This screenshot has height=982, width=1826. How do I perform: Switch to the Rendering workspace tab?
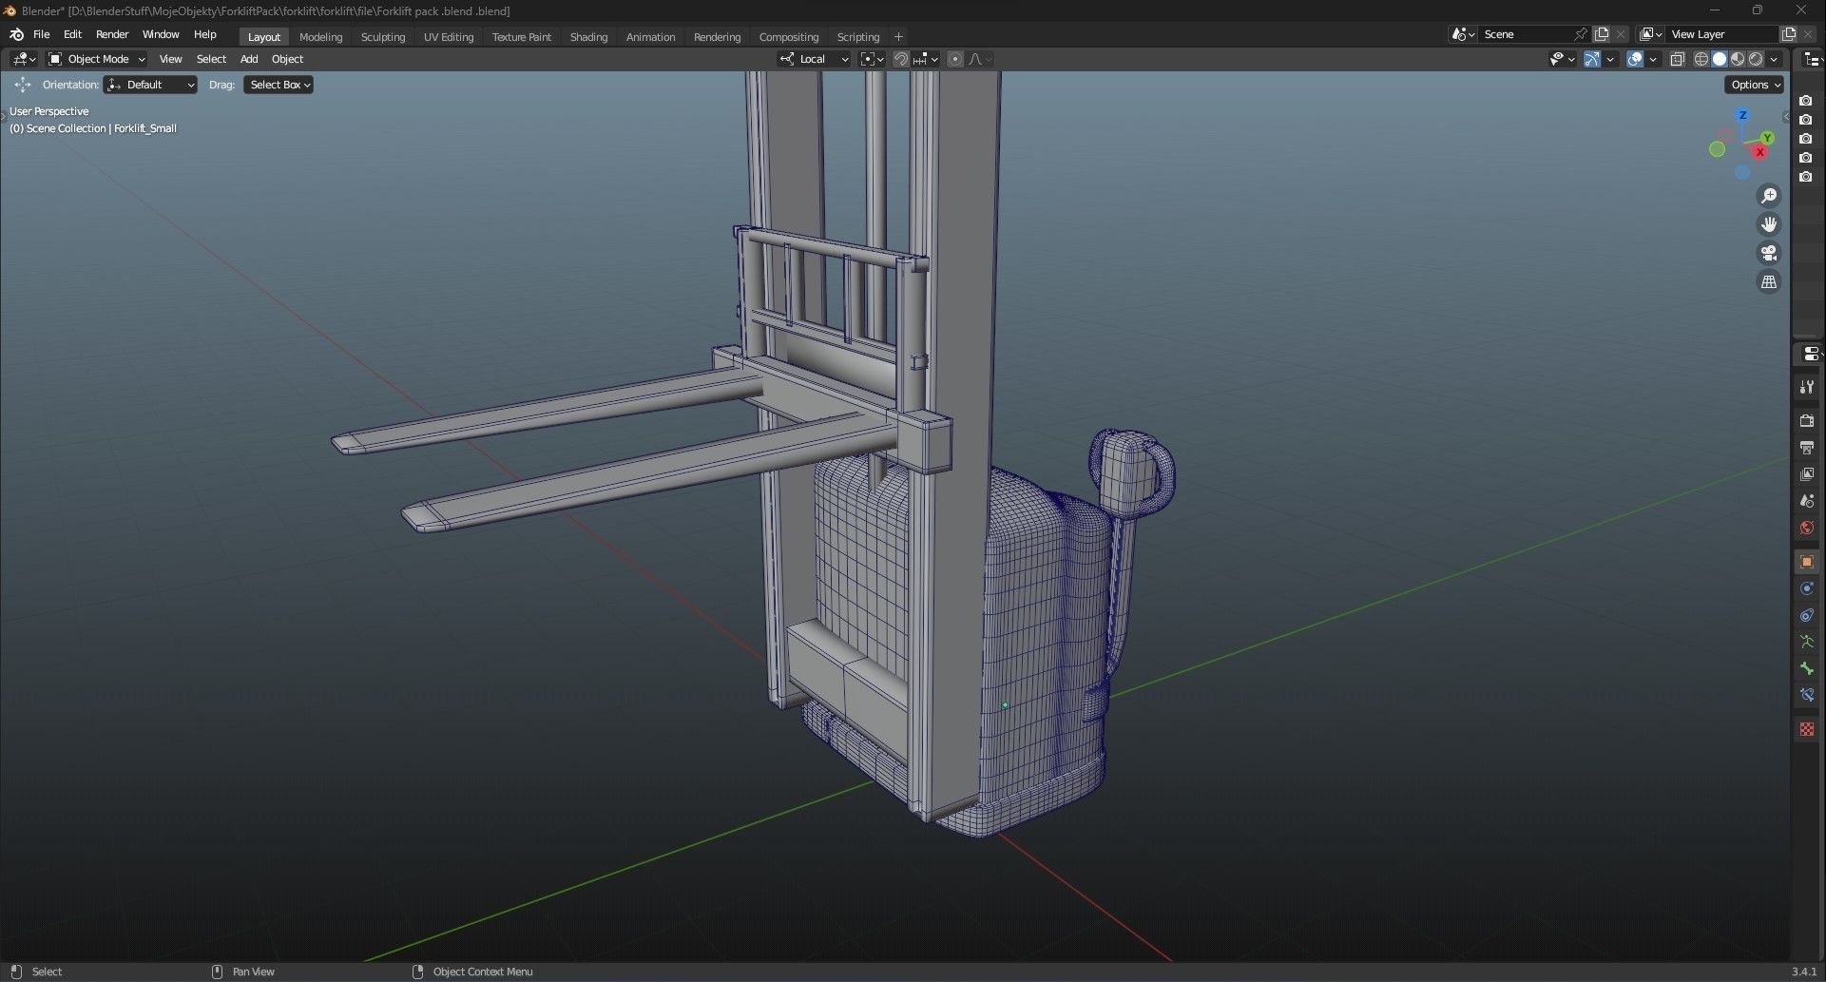point(717,37)
